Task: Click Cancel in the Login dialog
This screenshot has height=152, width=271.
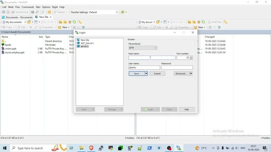Action: 157,73
